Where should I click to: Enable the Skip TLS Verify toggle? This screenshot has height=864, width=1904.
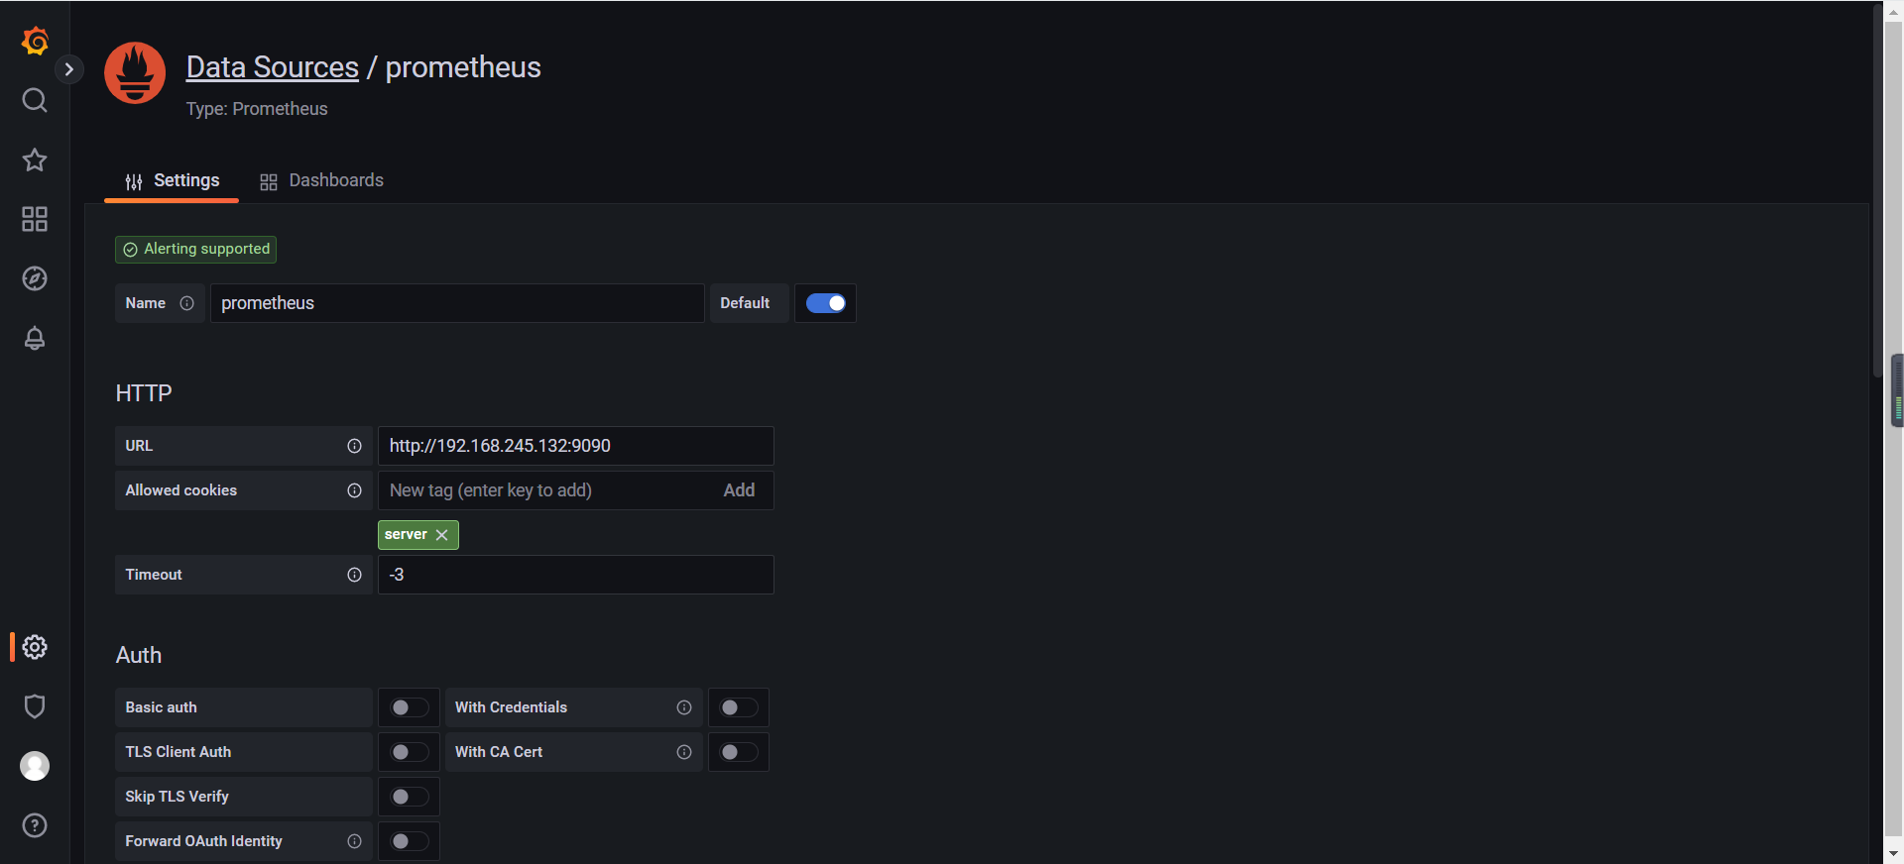[409, 797]
